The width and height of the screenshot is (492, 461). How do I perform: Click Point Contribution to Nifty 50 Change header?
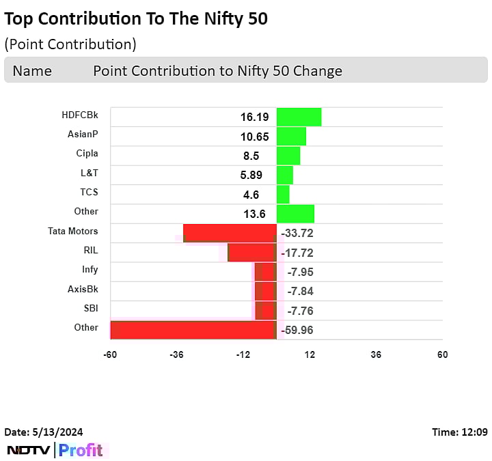[217, 70]
